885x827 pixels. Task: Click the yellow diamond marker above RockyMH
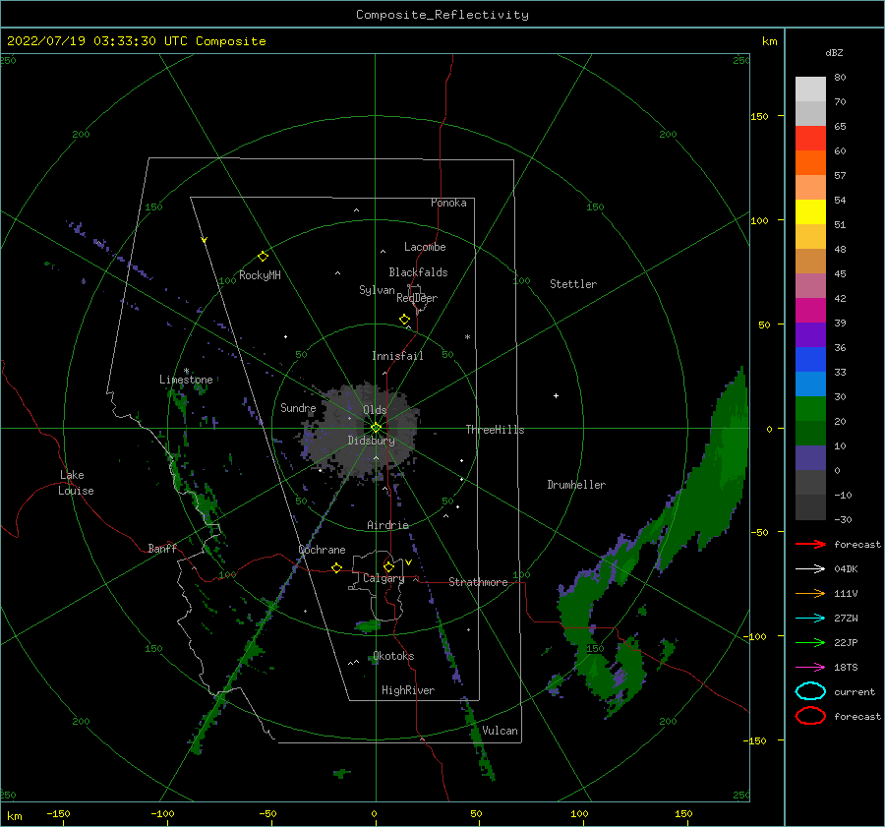(263, 257)
